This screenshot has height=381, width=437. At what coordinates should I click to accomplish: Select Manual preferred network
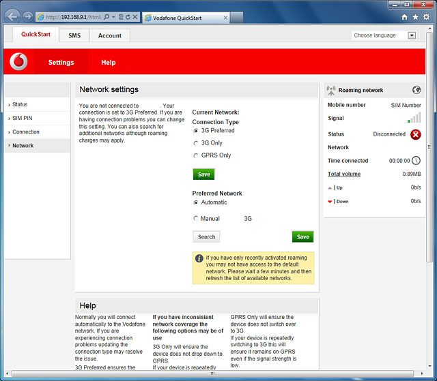196,219
